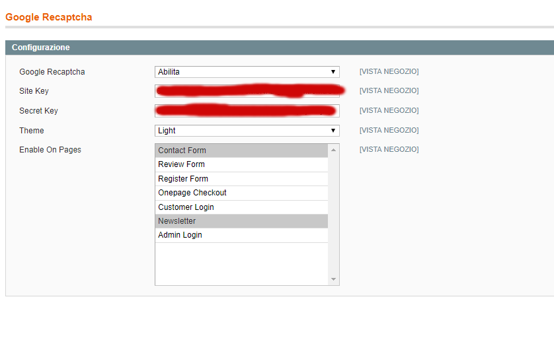The height and width of the screenshot is (338, 554).
Task: Click the orange Google Recaptcha page heading
Action: 49,17
